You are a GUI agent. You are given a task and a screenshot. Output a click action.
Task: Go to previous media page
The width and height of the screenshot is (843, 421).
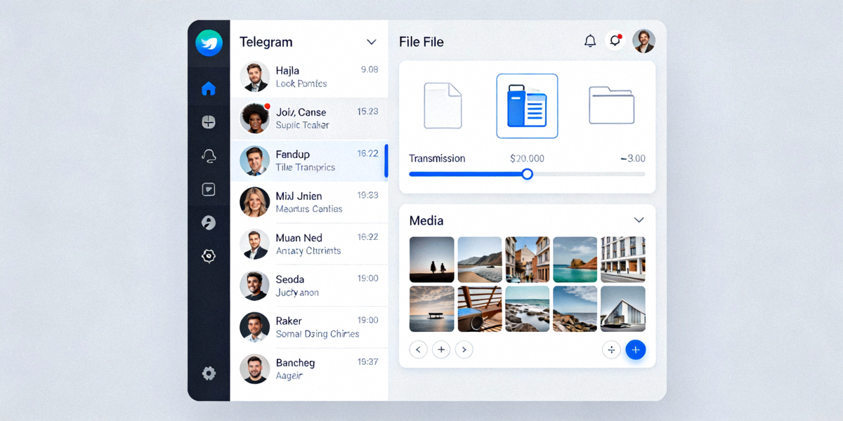419,349
